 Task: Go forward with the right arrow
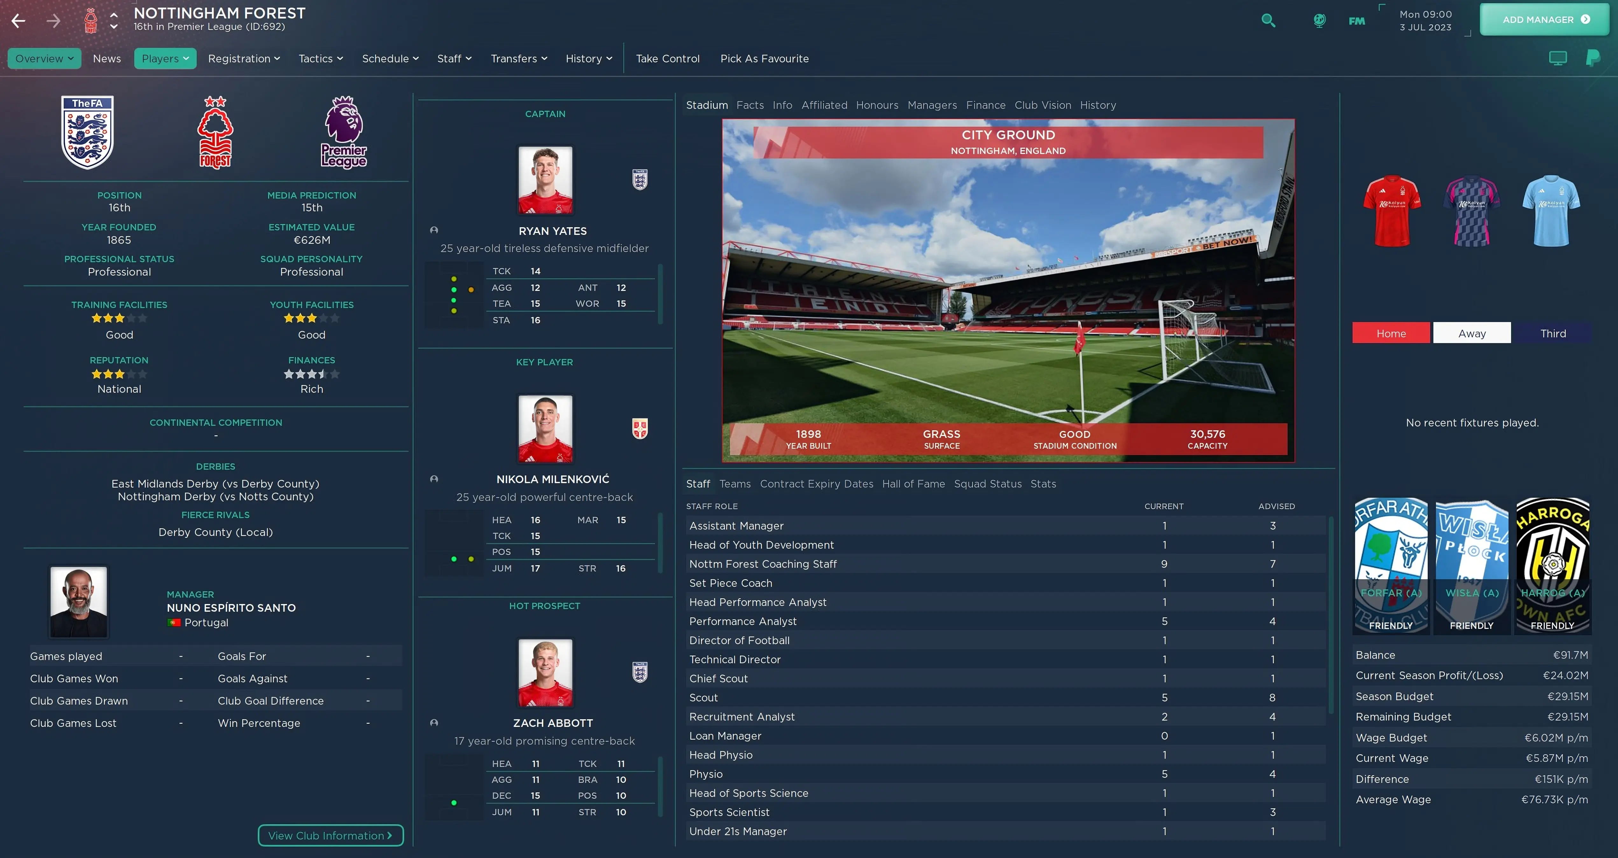[54, 21]
